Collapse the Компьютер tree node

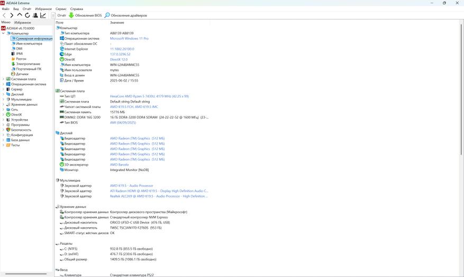[x=3, y=33]
